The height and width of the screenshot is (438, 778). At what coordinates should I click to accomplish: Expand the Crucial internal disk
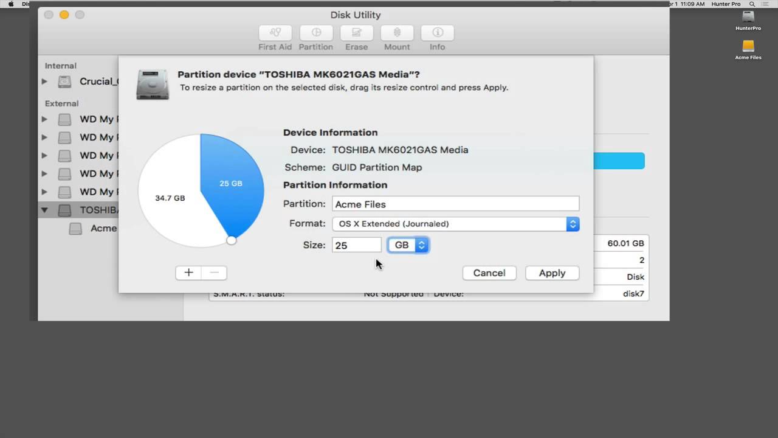pyautogui.click(x=44, y=81)
